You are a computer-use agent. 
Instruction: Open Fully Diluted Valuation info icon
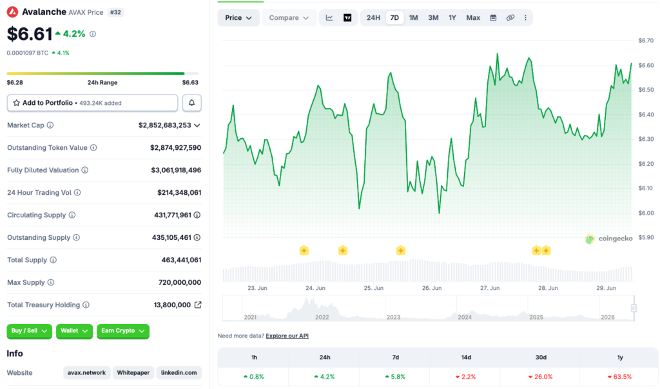(x=84, y=170)
